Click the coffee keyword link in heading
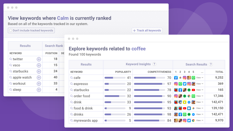This screenshot has width=233, height=131. point(138,49)
